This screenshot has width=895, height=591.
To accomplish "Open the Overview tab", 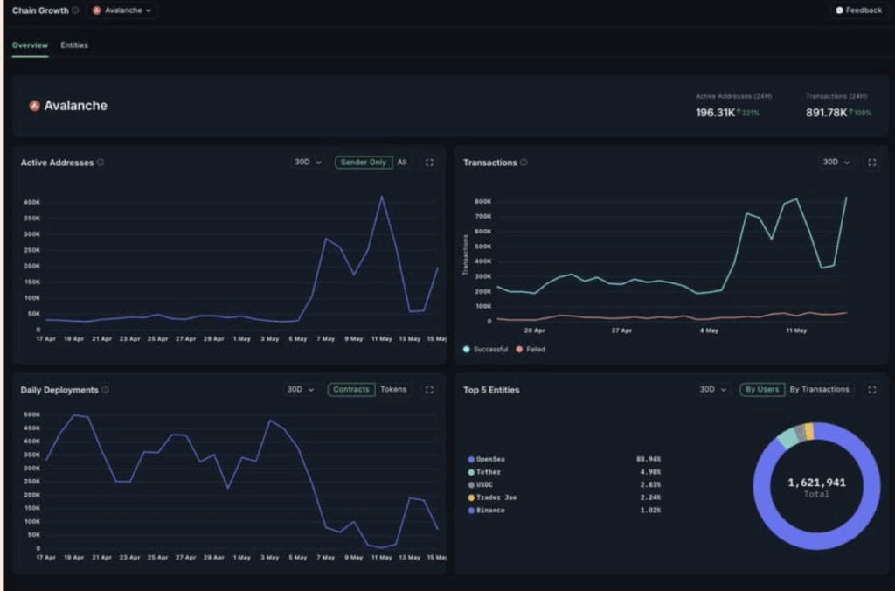I will tap(30, 45).
